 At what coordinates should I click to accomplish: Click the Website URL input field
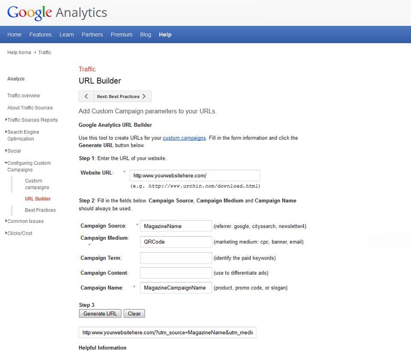(x=195, y=175)
